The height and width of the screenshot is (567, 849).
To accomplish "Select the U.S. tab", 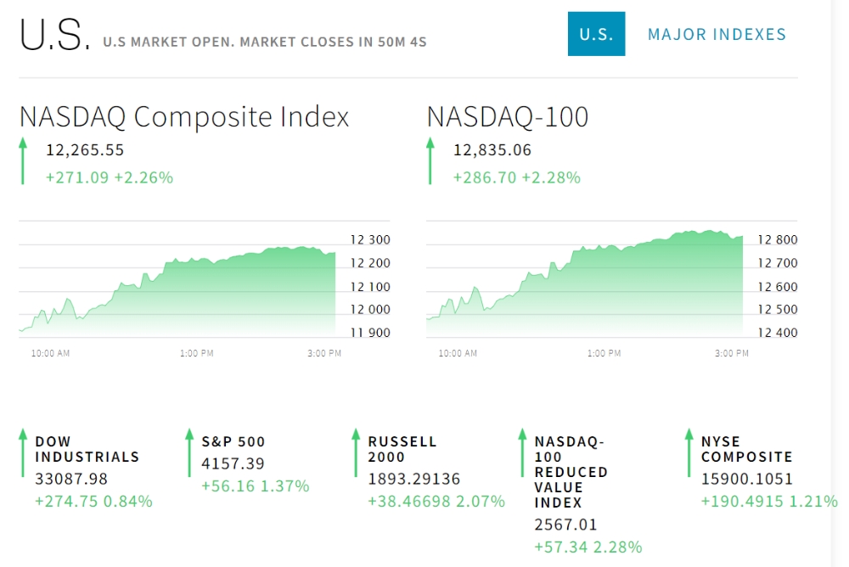I will click(x=596, y=34).
